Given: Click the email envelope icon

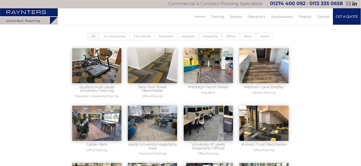Looking at the screenshot, I should 349,4.
